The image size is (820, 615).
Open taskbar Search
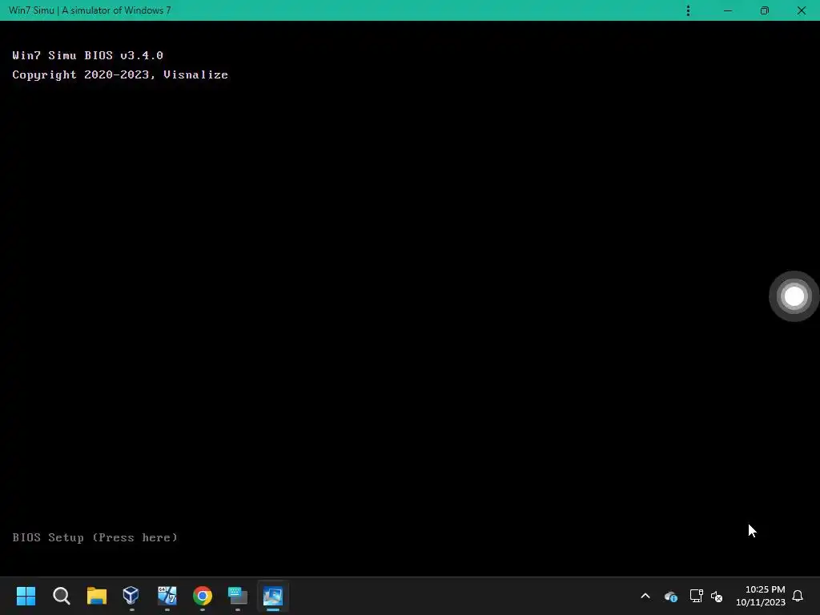[61, 596]
